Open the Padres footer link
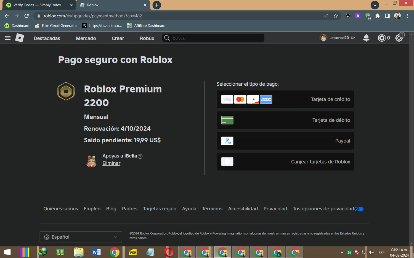The width and height of the screenshot is (414, 258). (130, 209)
